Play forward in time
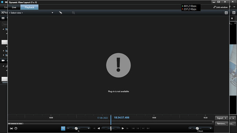The image size is (237, 133). point(123,128)
